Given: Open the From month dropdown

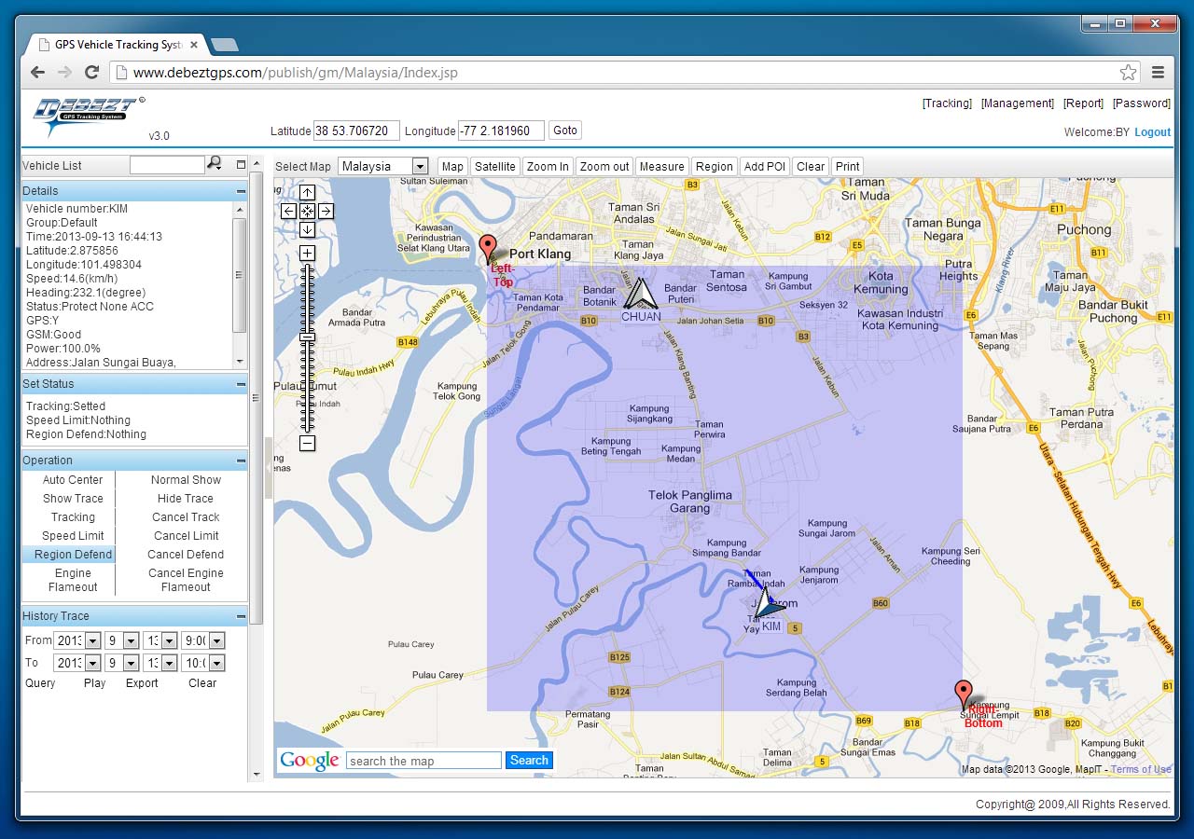Looking at the screenshot, I should [121, 640].
